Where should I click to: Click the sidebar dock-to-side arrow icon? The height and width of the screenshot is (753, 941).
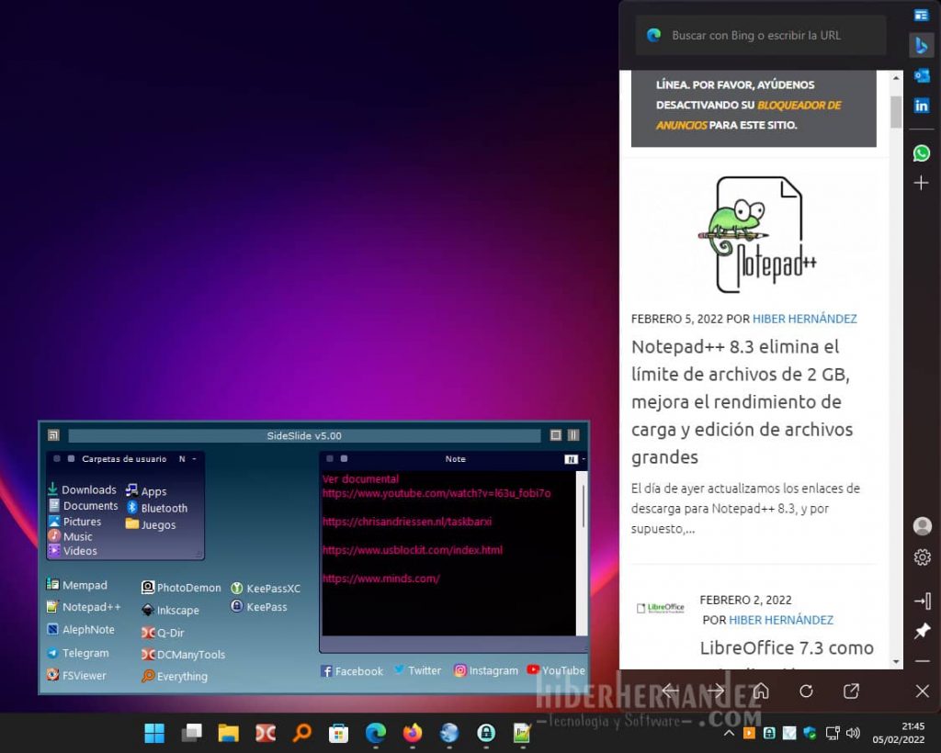point(922,601)
